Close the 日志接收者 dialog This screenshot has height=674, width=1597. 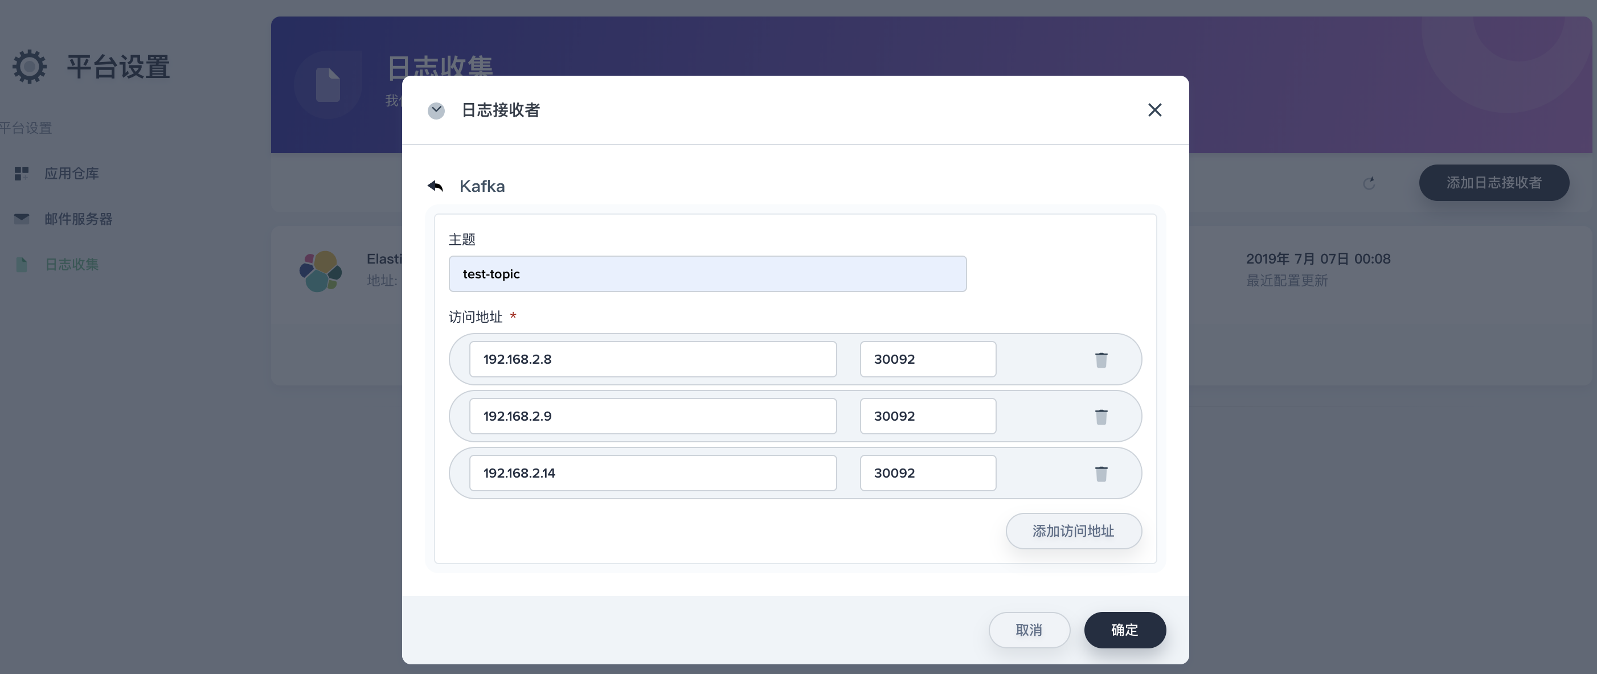click(1154, 110)
